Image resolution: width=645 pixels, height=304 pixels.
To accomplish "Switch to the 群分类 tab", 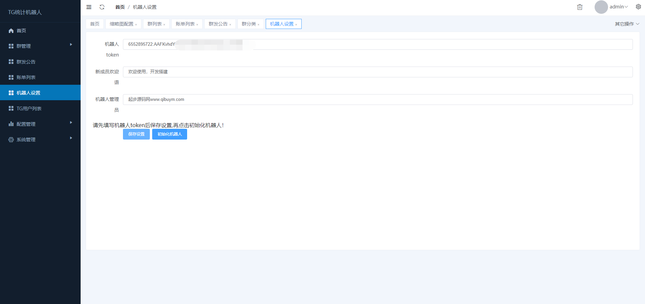I will point(249,24).
